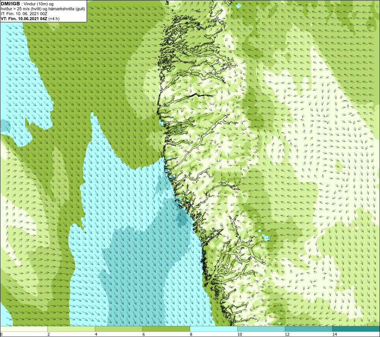Click the 'IT: Fim. 10. 06. 2021 00Z' line
This screenshot has width=380, height=337.
pos(24,14)
